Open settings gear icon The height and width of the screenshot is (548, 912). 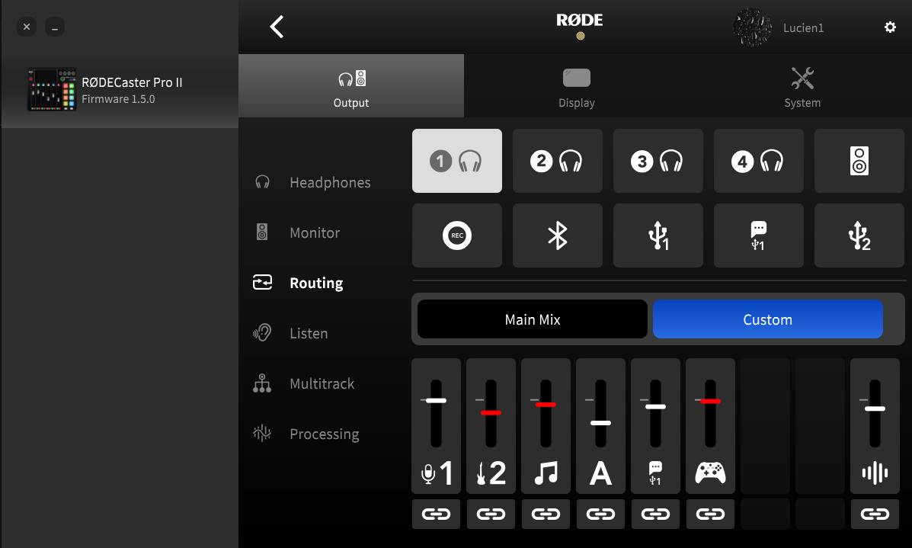[x=890, y=27]
